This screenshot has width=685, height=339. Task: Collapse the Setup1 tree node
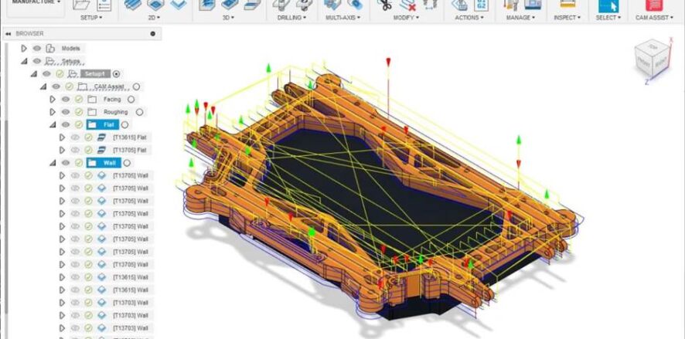[x=34, y=74]
